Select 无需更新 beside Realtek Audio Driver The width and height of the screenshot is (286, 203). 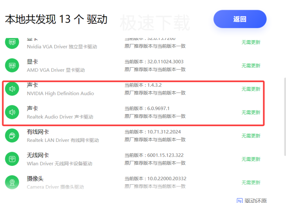pyautogui.click(x=250, y=113)
